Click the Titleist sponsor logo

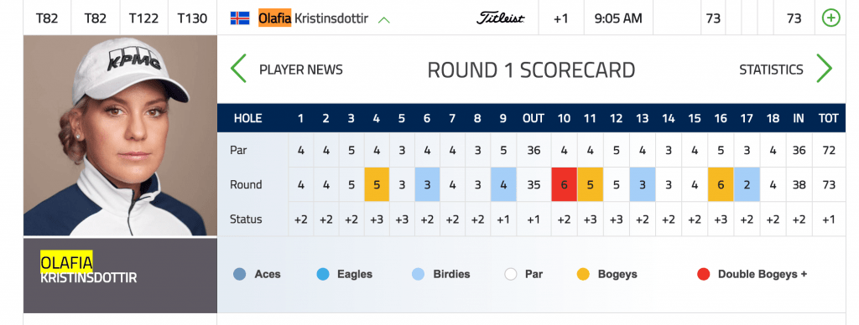coord(500,18)
